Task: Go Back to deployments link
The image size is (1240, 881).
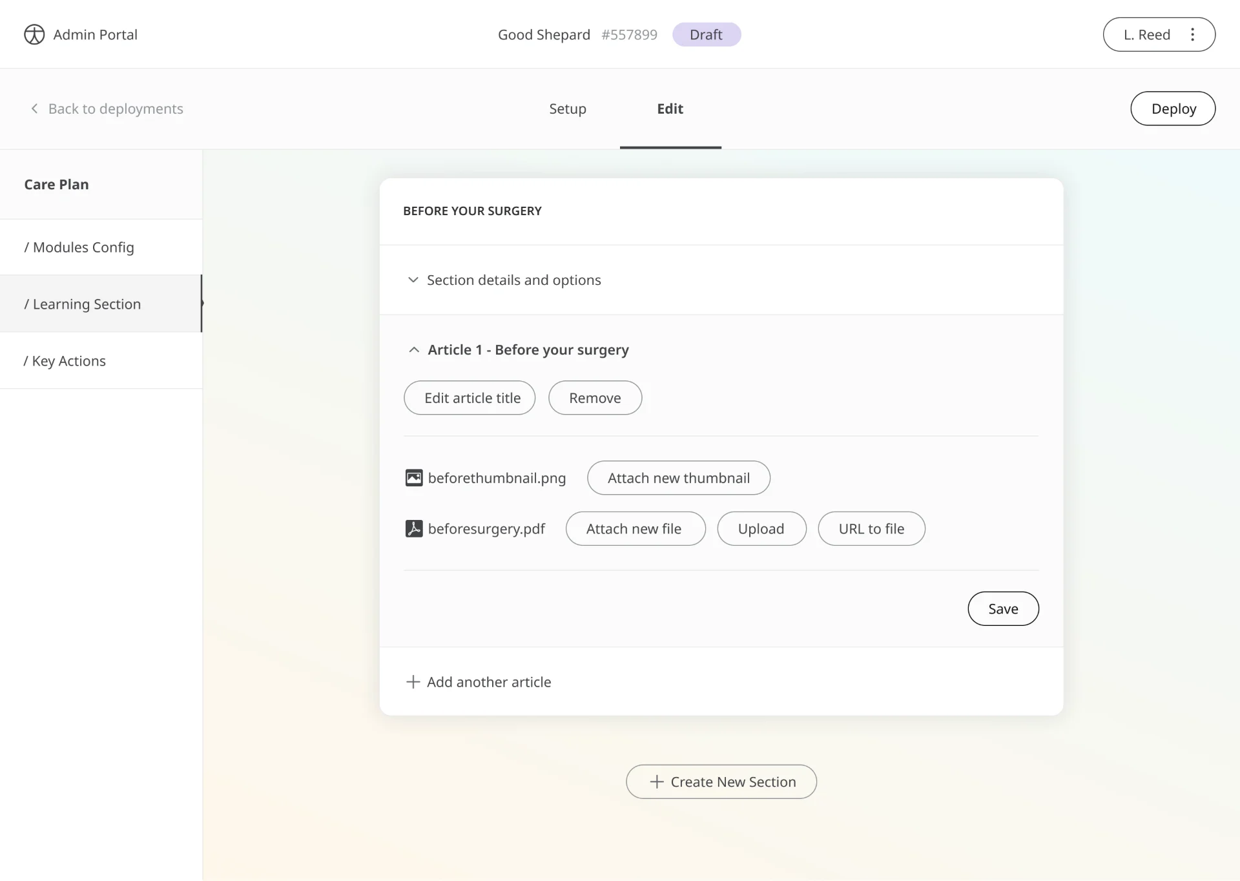Action: click(x=116, y=109)
